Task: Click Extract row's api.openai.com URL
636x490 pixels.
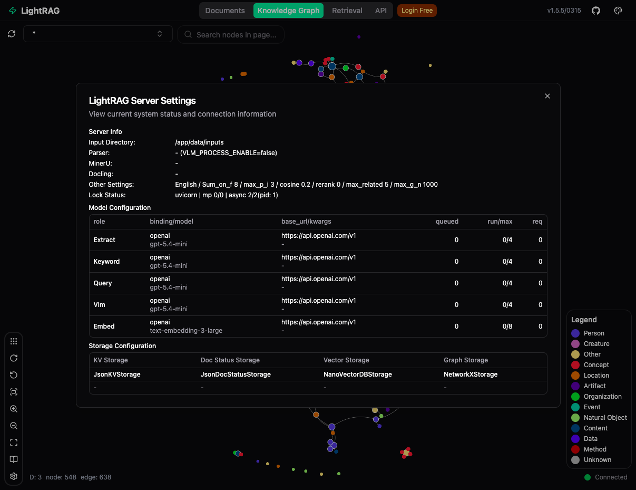Action: coord(318,236)
